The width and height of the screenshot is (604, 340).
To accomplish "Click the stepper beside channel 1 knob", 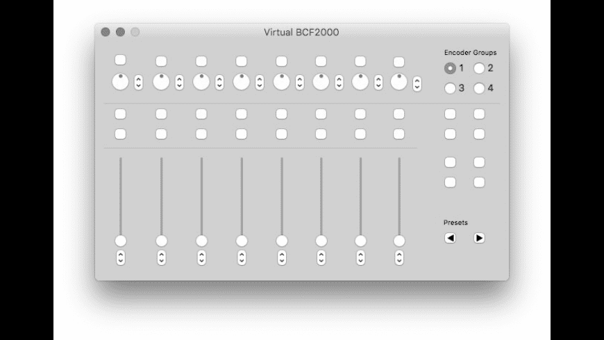I will click(138, 83).
